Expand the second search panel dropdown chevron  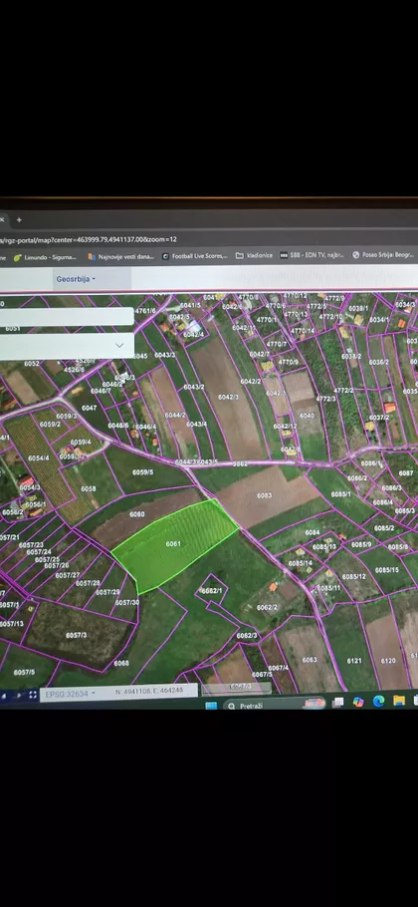(119, 345)
